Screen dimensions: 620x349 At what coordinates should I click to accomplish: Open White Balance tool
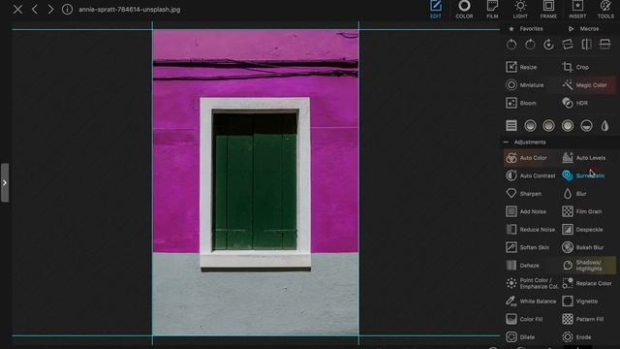click(x=531, y=301)
